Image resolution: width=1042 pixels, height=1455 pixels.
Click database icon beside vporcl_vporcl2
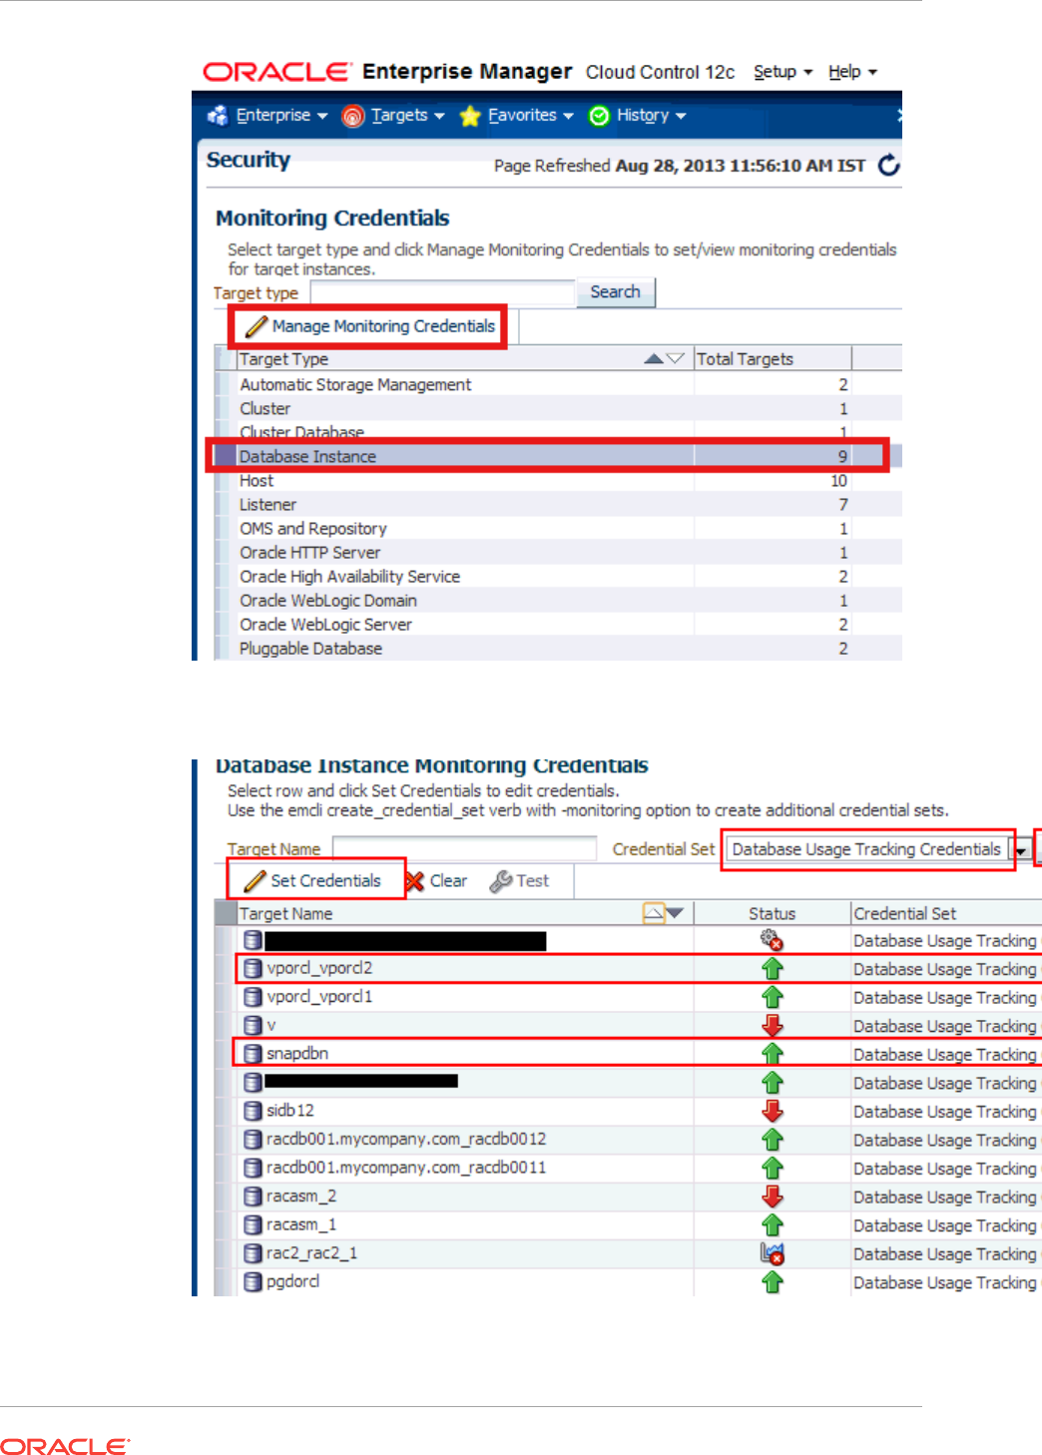tap(254, 968)
